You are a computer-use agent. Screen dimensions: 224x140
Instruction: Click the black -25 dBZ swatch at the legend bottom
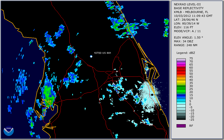[181, 118]
